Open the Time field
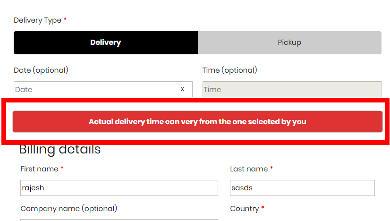The width and height of the screenshot is (390, 221). click(x=291, y=89)
